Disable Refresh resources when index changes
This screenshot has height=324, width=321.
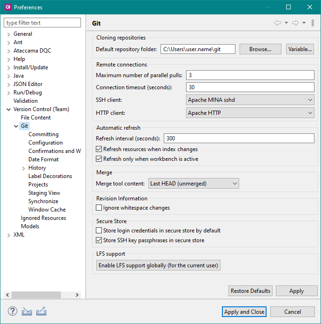[99, 150]
